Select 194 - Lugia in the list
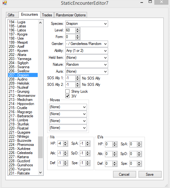 [23, 22]
